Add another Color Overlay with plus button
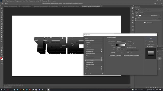This screenshot has width=163, height=91. pos(101,58)
